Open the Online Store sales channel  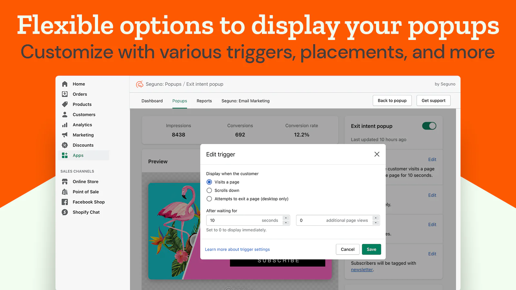tap(85, 181)
